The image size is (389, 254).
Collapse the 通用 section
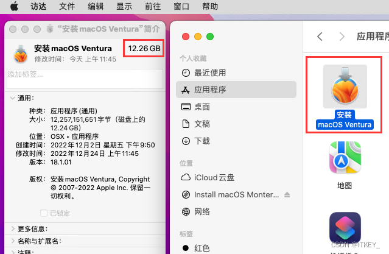click(x=12, y=98)
